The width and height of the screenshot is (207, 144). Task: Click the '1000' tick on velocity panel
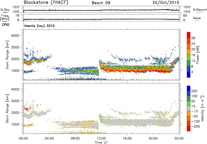point(15,124)
